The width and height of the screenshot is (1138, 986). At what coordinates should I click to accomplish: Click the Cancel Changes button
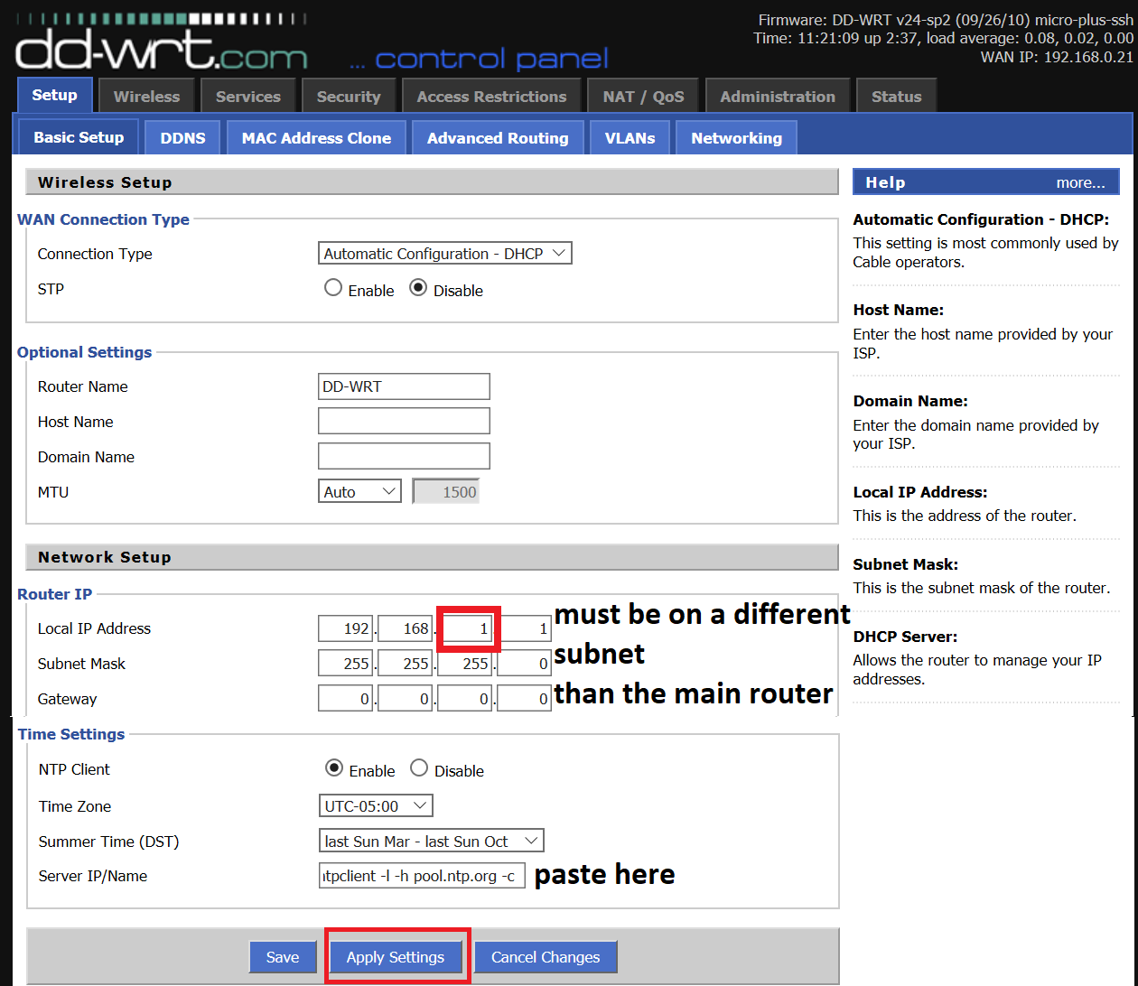click(x=546, y=957)
